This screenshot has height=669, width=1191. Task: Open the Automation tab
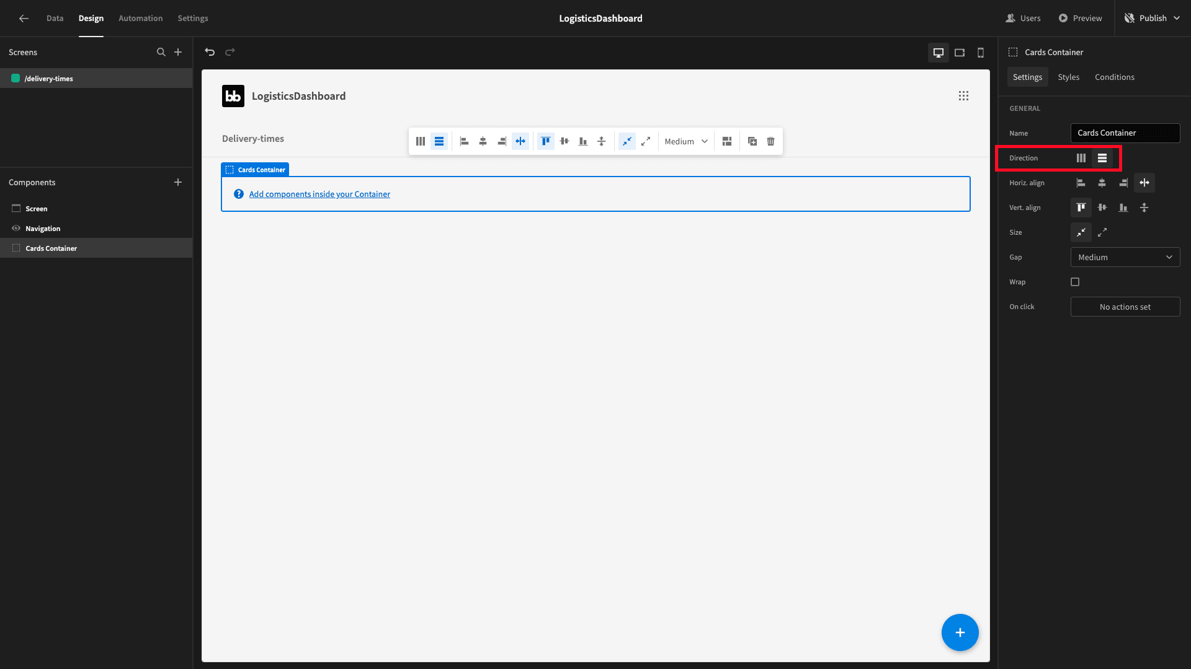(x=141, y=19)
